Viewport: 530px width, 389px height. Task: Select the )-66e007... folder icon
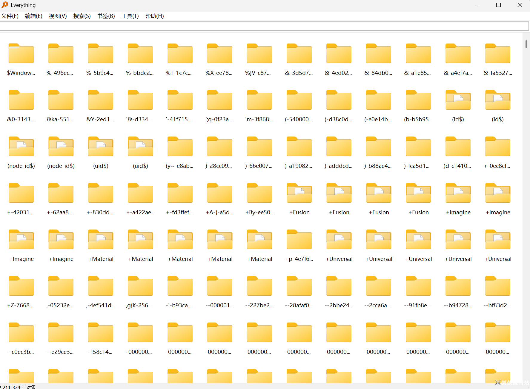[259, 147]
